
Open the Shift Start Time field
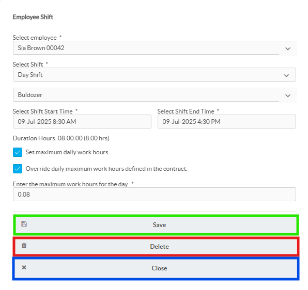(x=82, y=122)
